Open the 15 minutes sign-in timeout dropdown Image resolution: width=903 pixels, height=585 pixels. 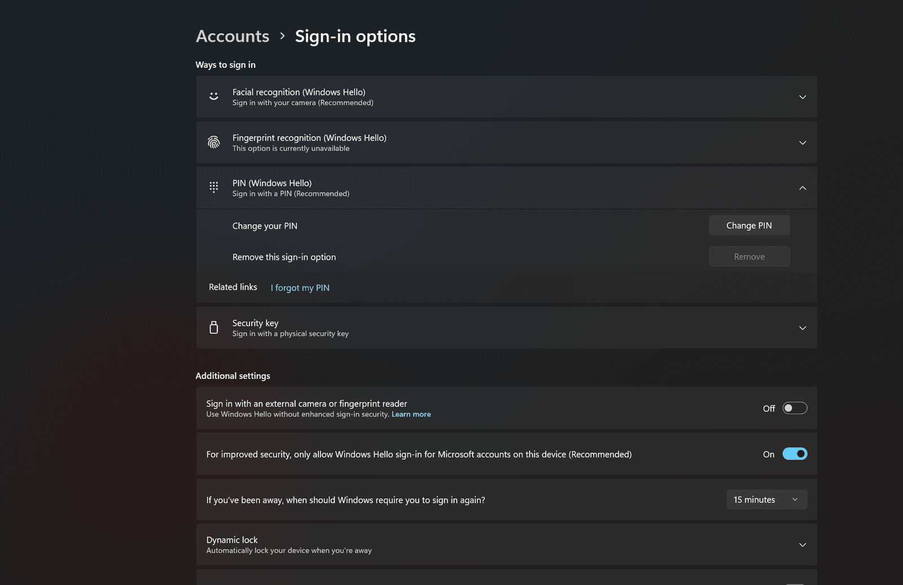[x=766, y=500]
